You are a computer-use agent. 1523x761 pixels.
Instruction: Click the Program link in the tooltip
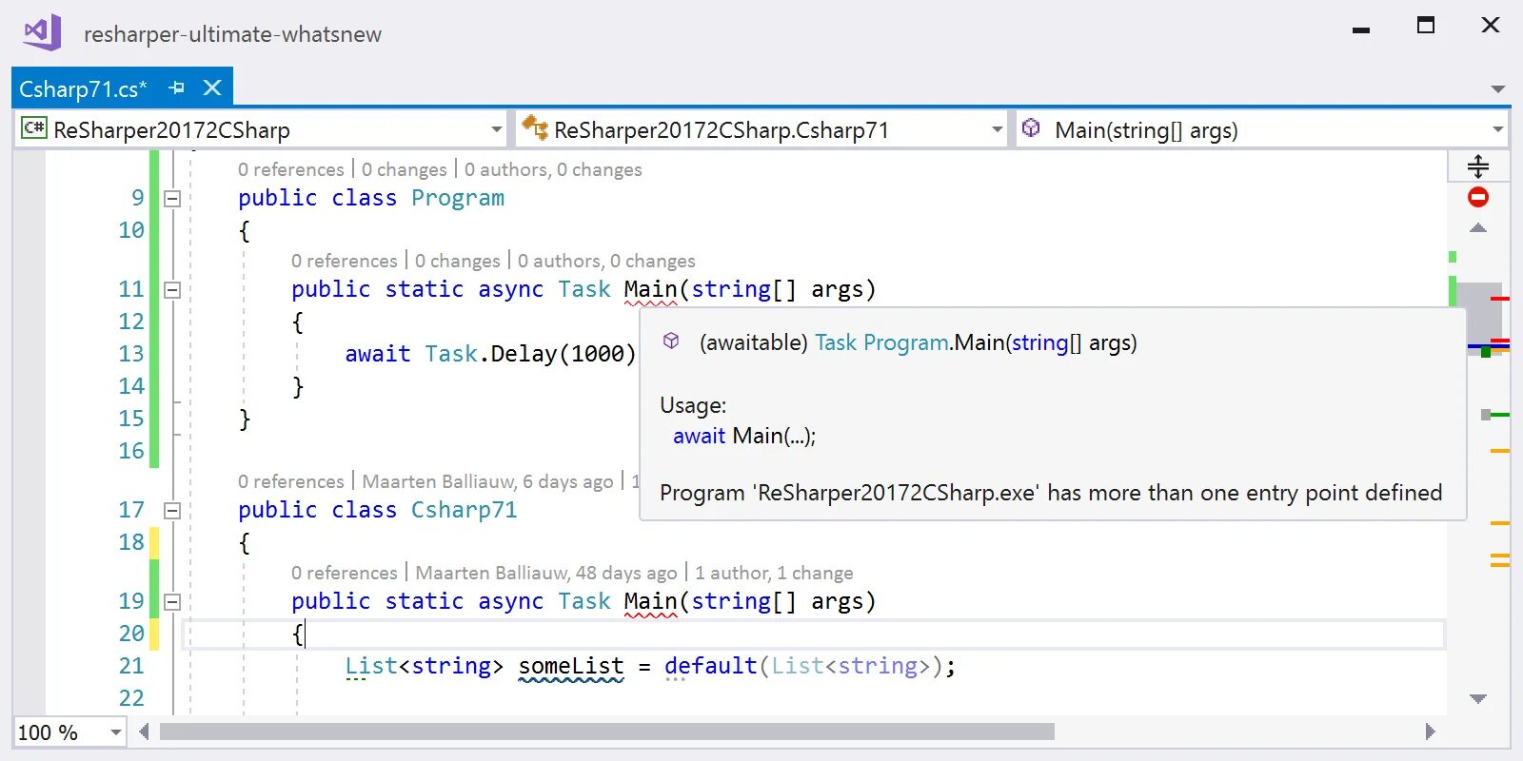click(x=906, y=342)
